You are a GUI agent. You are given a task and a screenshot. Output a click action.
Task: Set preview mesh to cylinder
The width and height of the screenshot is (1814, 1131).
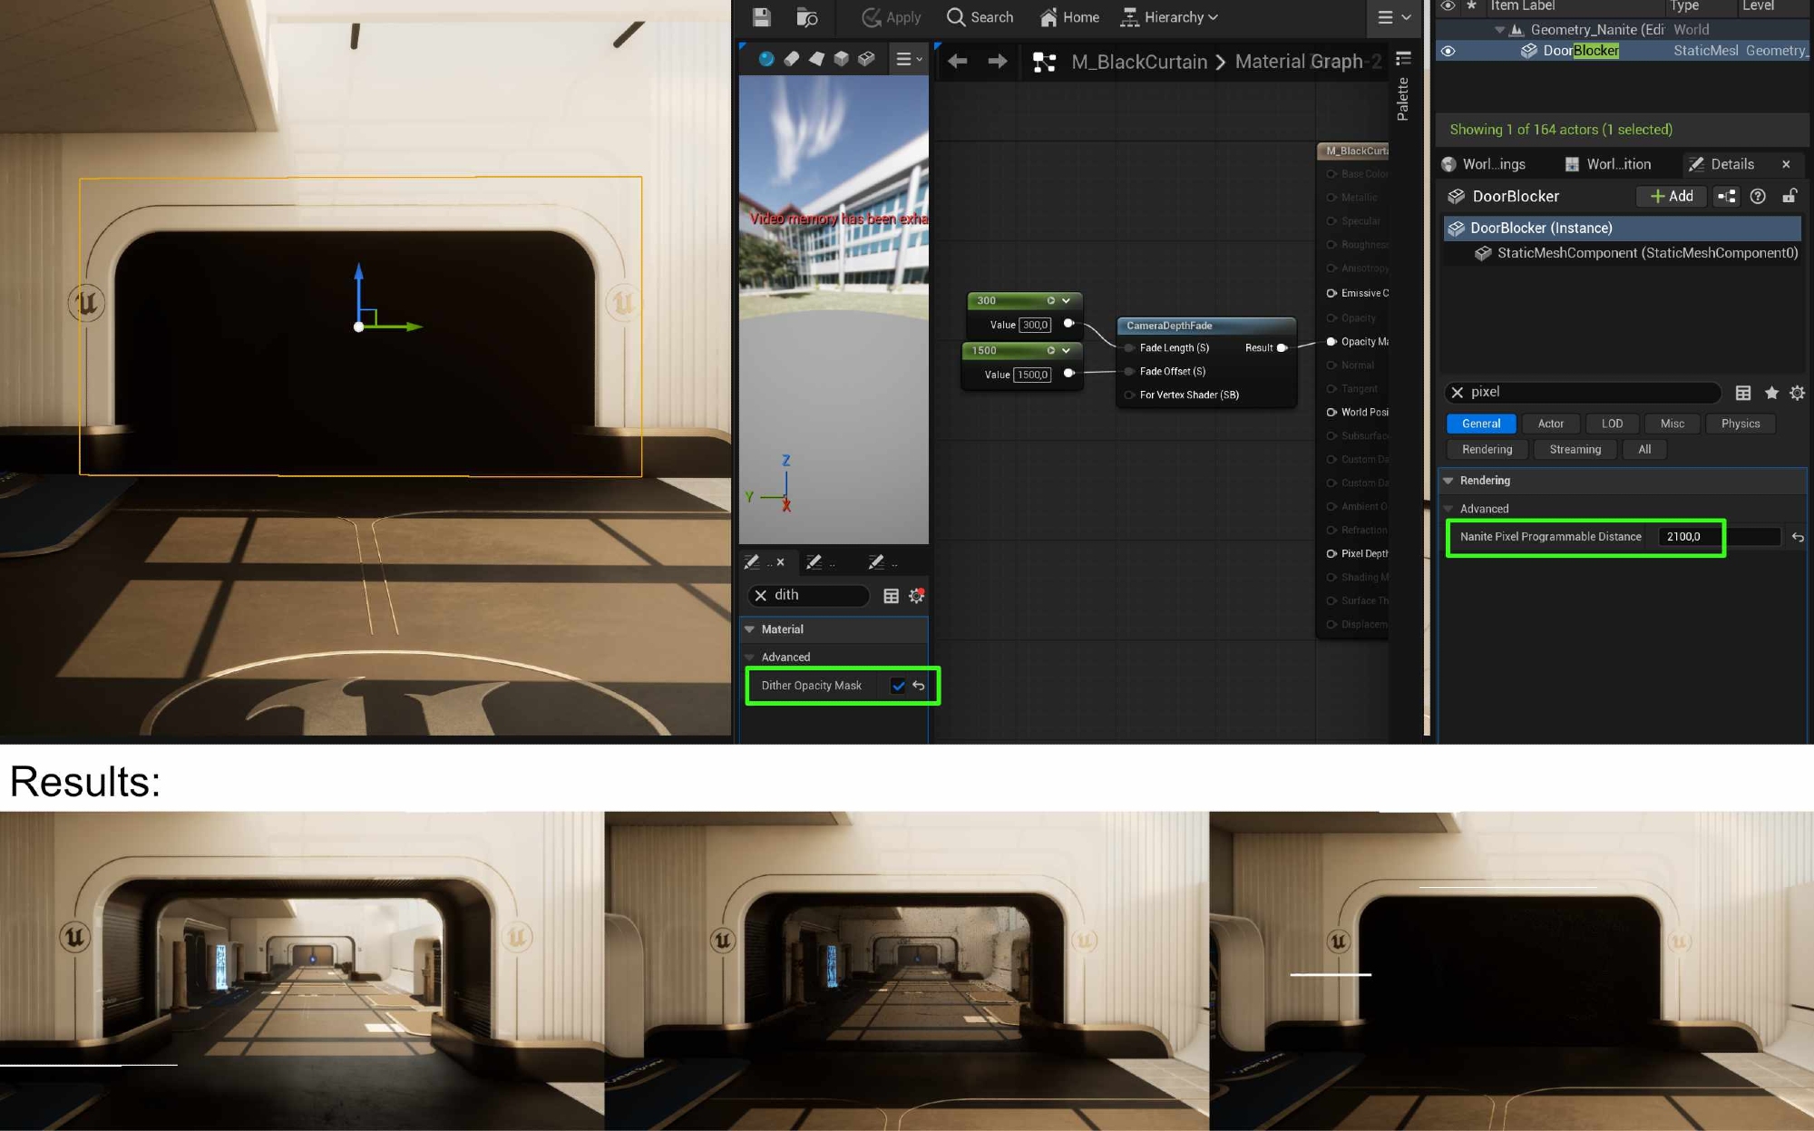coord(792,59)
